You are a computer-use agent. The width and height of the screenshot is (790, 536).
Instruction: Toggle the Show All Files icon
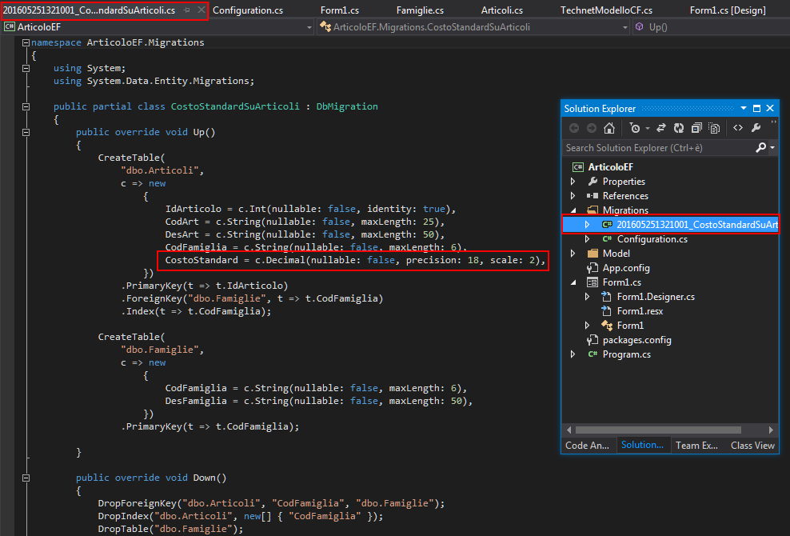[x=714, y=128]
